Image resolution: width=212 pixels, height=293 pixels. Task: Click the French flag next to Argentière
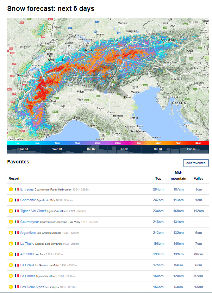click(x=17, y=233)
